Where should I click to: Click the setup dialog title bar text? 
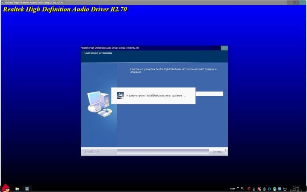(x=109, y=48)
